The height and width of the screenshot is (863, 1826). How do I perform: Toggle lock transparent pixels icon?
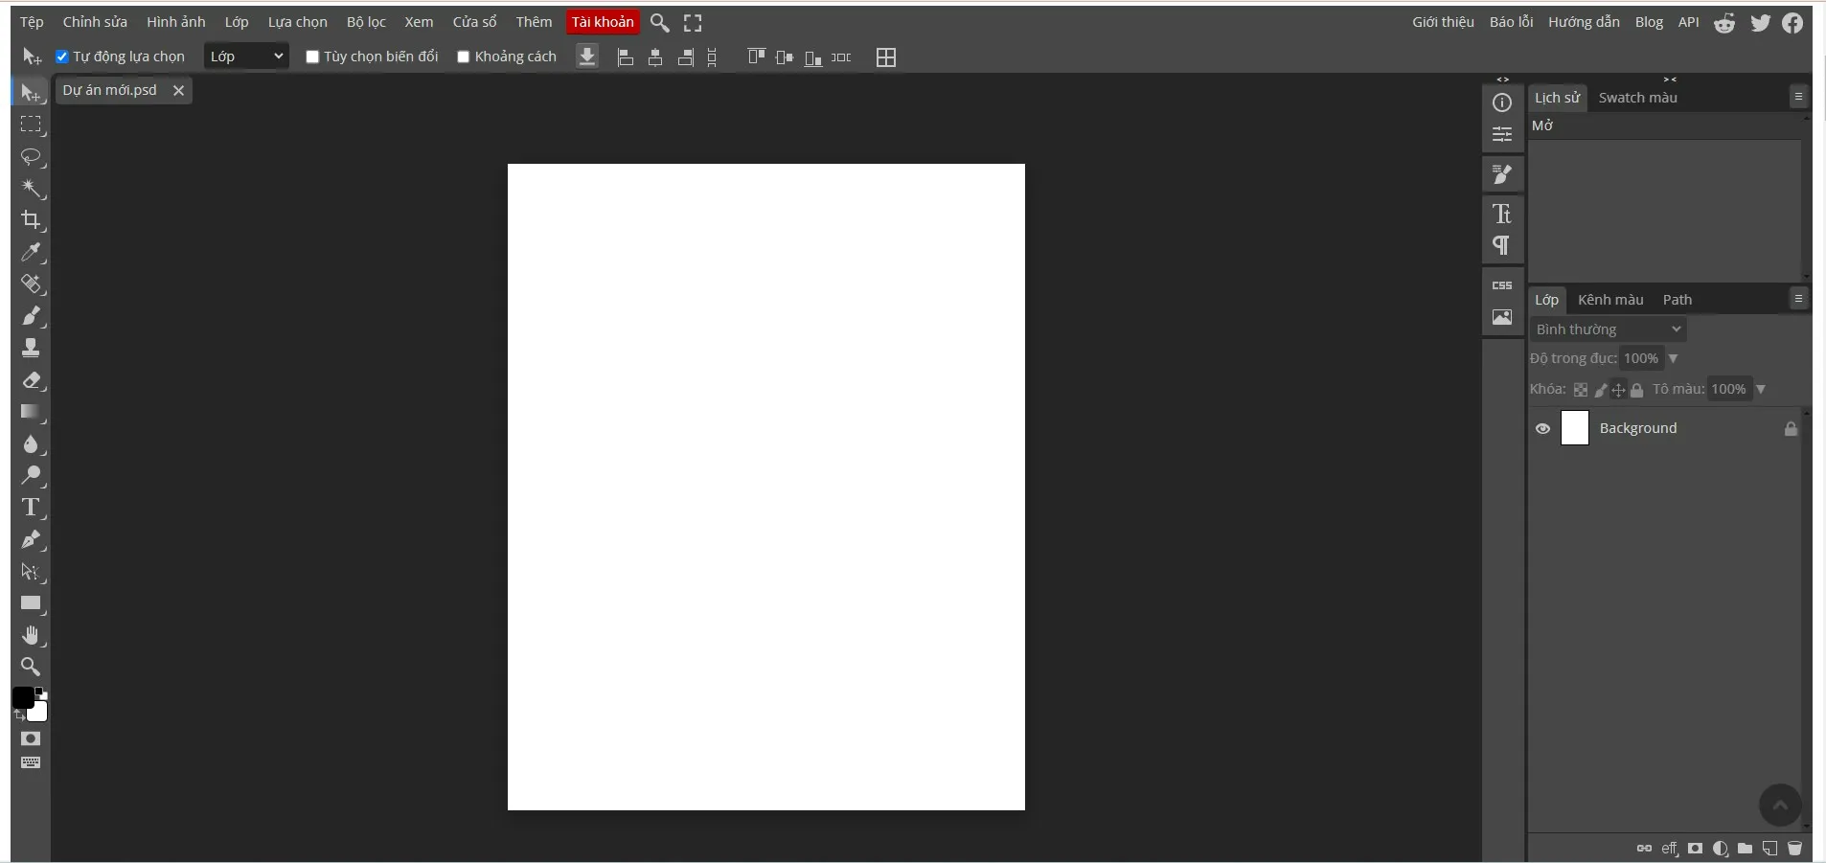(1581, 390)
